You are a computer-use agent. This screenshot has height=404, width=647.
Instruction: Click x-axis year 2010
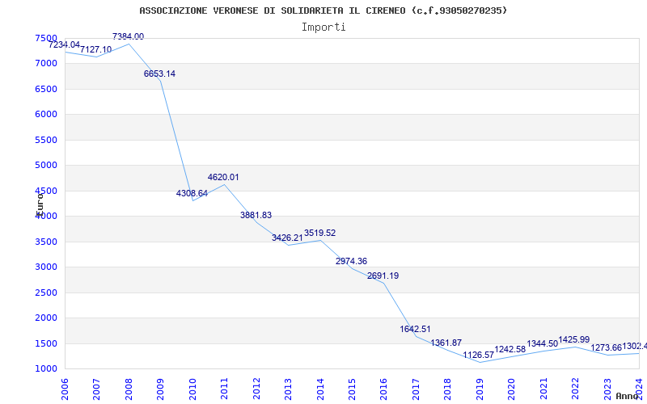tap(192, 389)
